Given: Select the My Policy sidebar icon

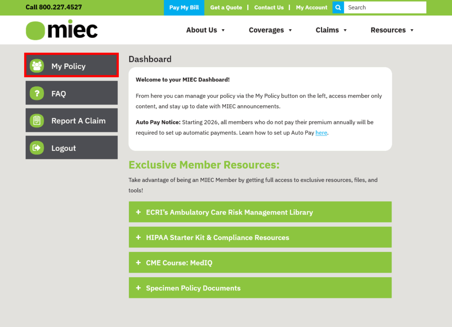Looking at the screenshot, I should pyautogui.click(x=37, y=65).
